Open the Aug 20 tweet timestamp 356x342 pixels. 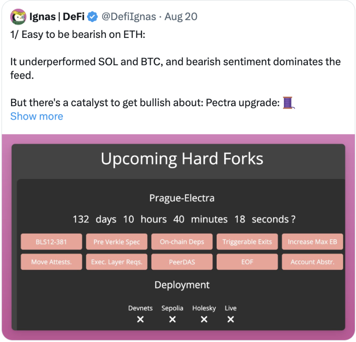[181, 17]
